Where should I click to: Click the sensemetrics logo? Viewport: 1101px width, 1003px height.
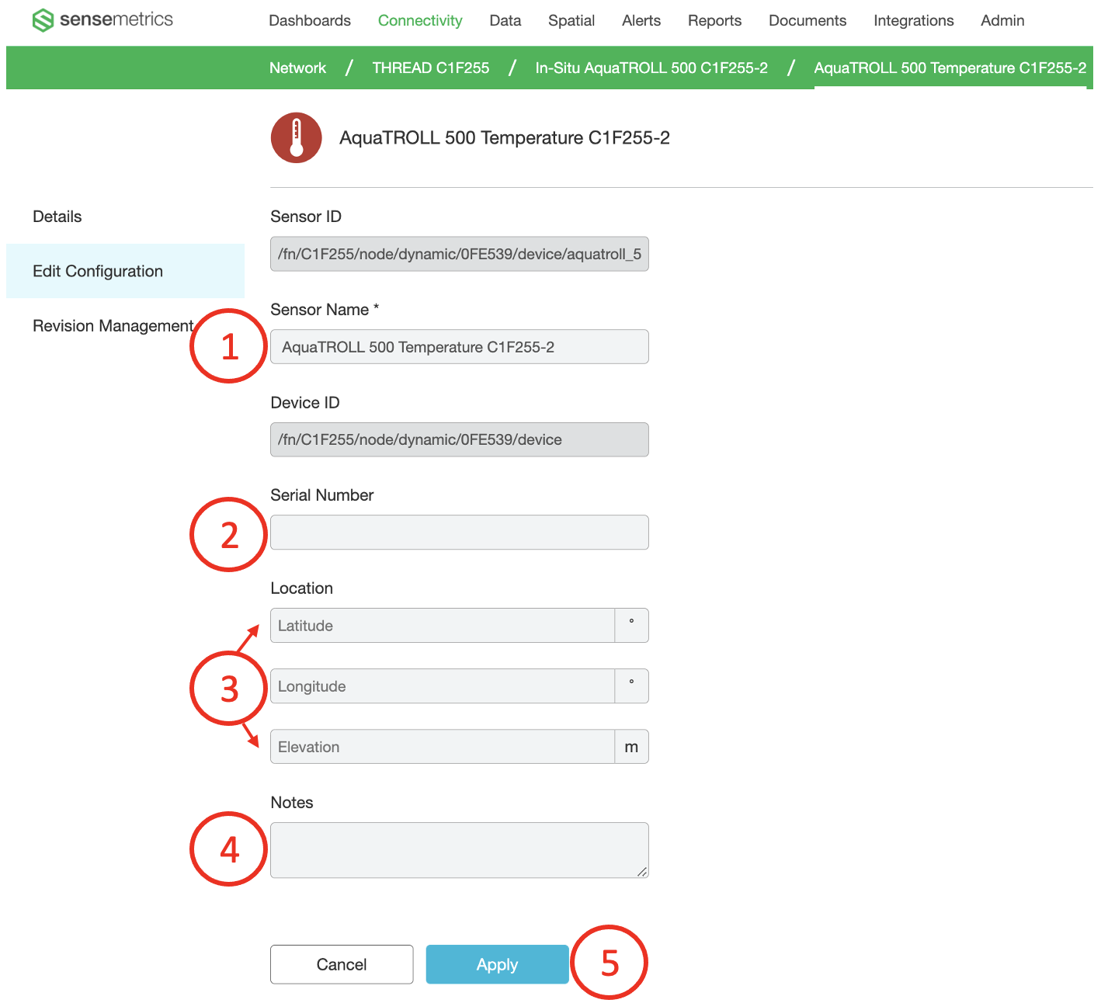coord(102,19)
